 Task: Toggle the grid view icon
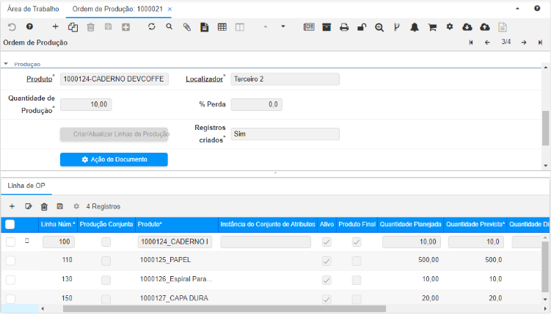[x=222, y=27]
